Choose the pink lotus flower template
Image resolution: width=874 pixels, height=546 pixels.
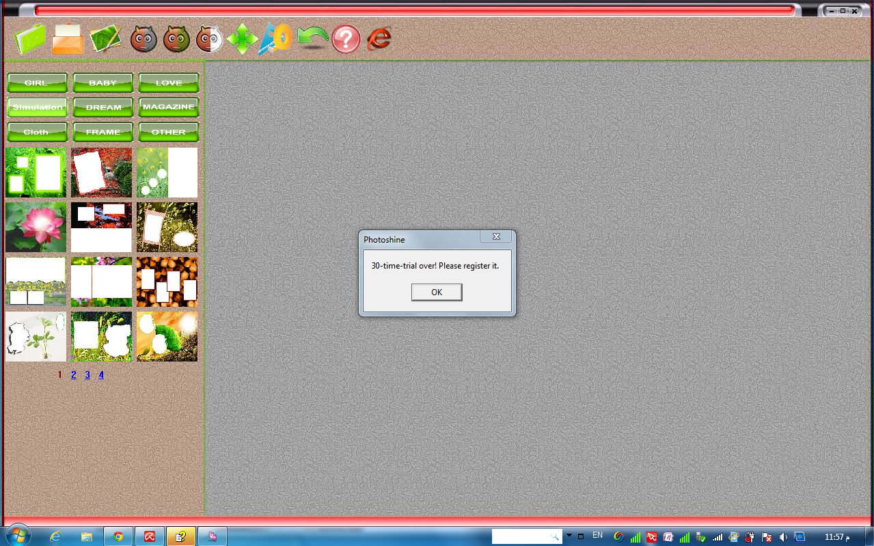36,227
